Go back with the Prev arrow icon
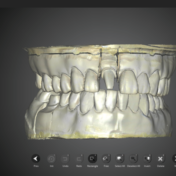Image resolution: width=176 pixels, height=176 pixels. click(x=36, y=159)
